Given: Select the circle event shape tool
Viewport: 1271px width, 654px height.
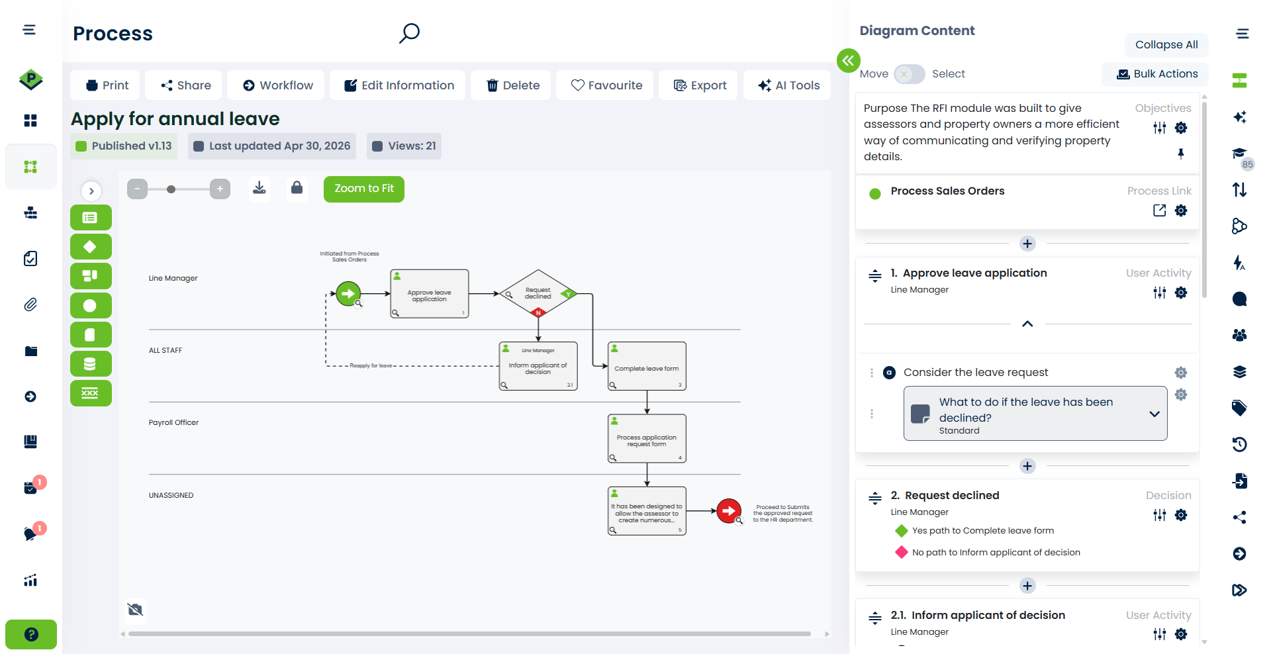Looking at the screenshot, I should (x=91, y=305).
